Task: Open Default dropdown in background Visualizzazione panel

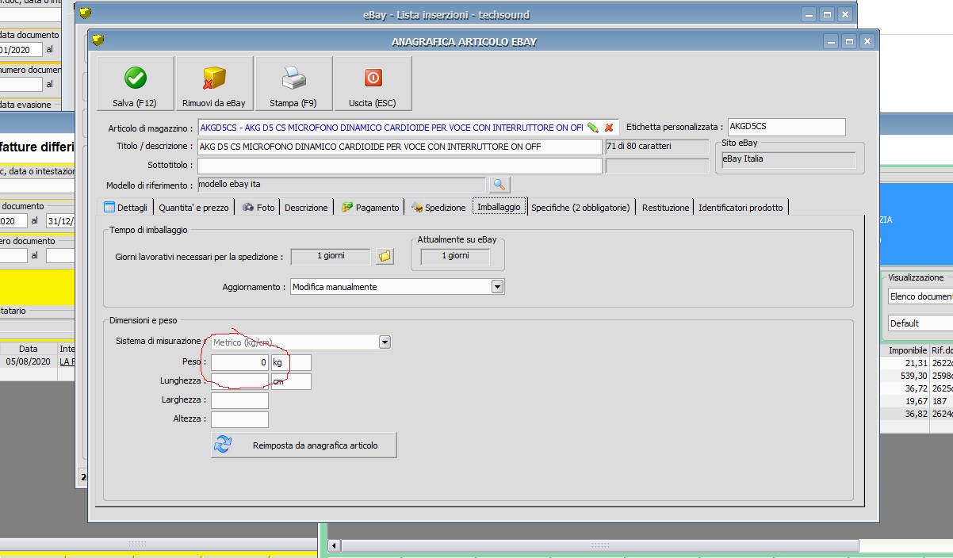Action: pos(920,323)
